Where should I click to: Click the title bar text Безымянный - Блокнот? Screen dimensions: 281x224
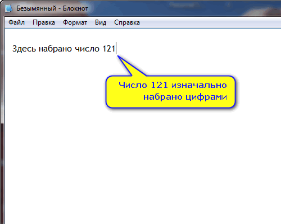tap(52, 8)
